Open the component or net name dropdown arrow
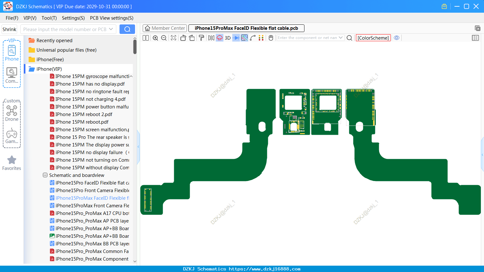Image resolution: width=484 pixels, height=272 pixels. tap(341, 38)
